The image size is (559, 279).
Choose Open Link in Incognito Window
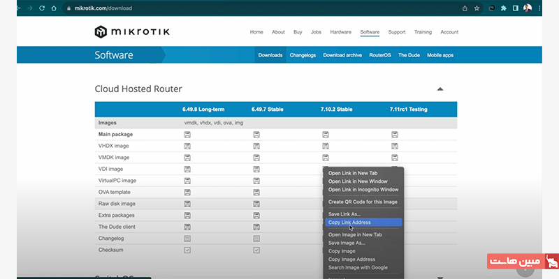tap(363, 189)
